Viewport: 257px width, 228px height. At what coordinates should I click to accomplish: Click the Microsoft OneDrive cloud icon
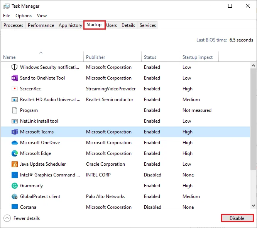[14, 143]
